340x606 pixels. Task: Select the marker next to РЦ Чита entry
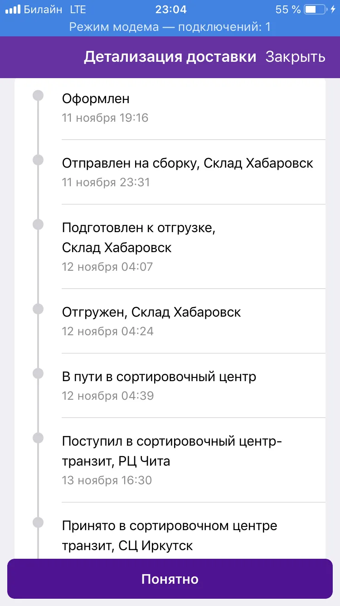tap(39, 438)
